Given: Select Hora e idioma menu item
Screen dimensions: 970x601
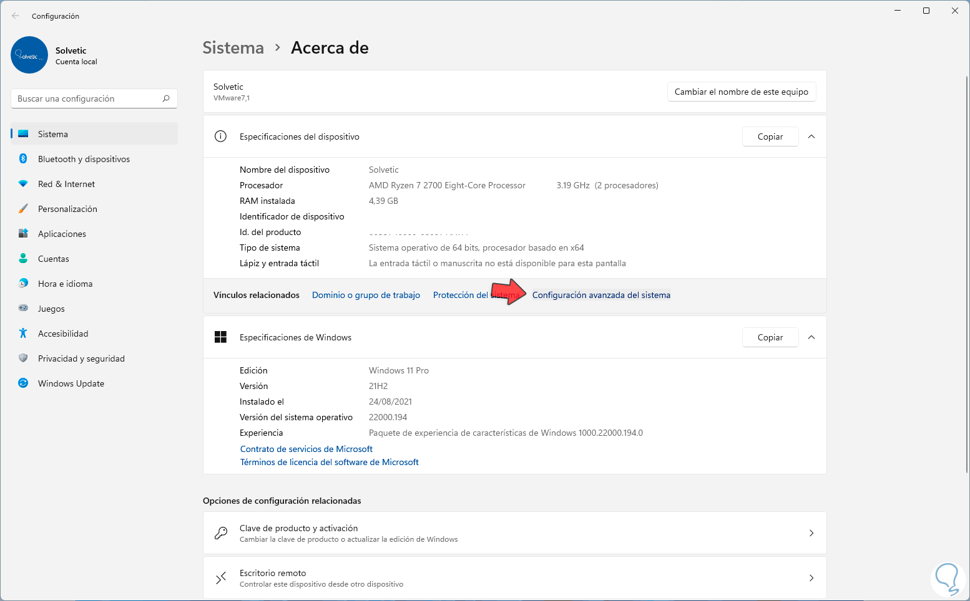Looking at the screenshot, I should coord(65,284).
